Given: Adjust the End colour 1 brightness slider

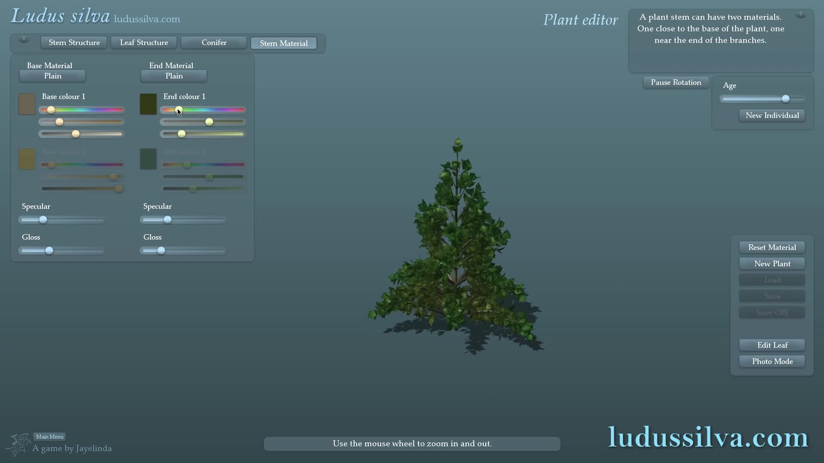Looking at the screenshot, I should 203,134.
